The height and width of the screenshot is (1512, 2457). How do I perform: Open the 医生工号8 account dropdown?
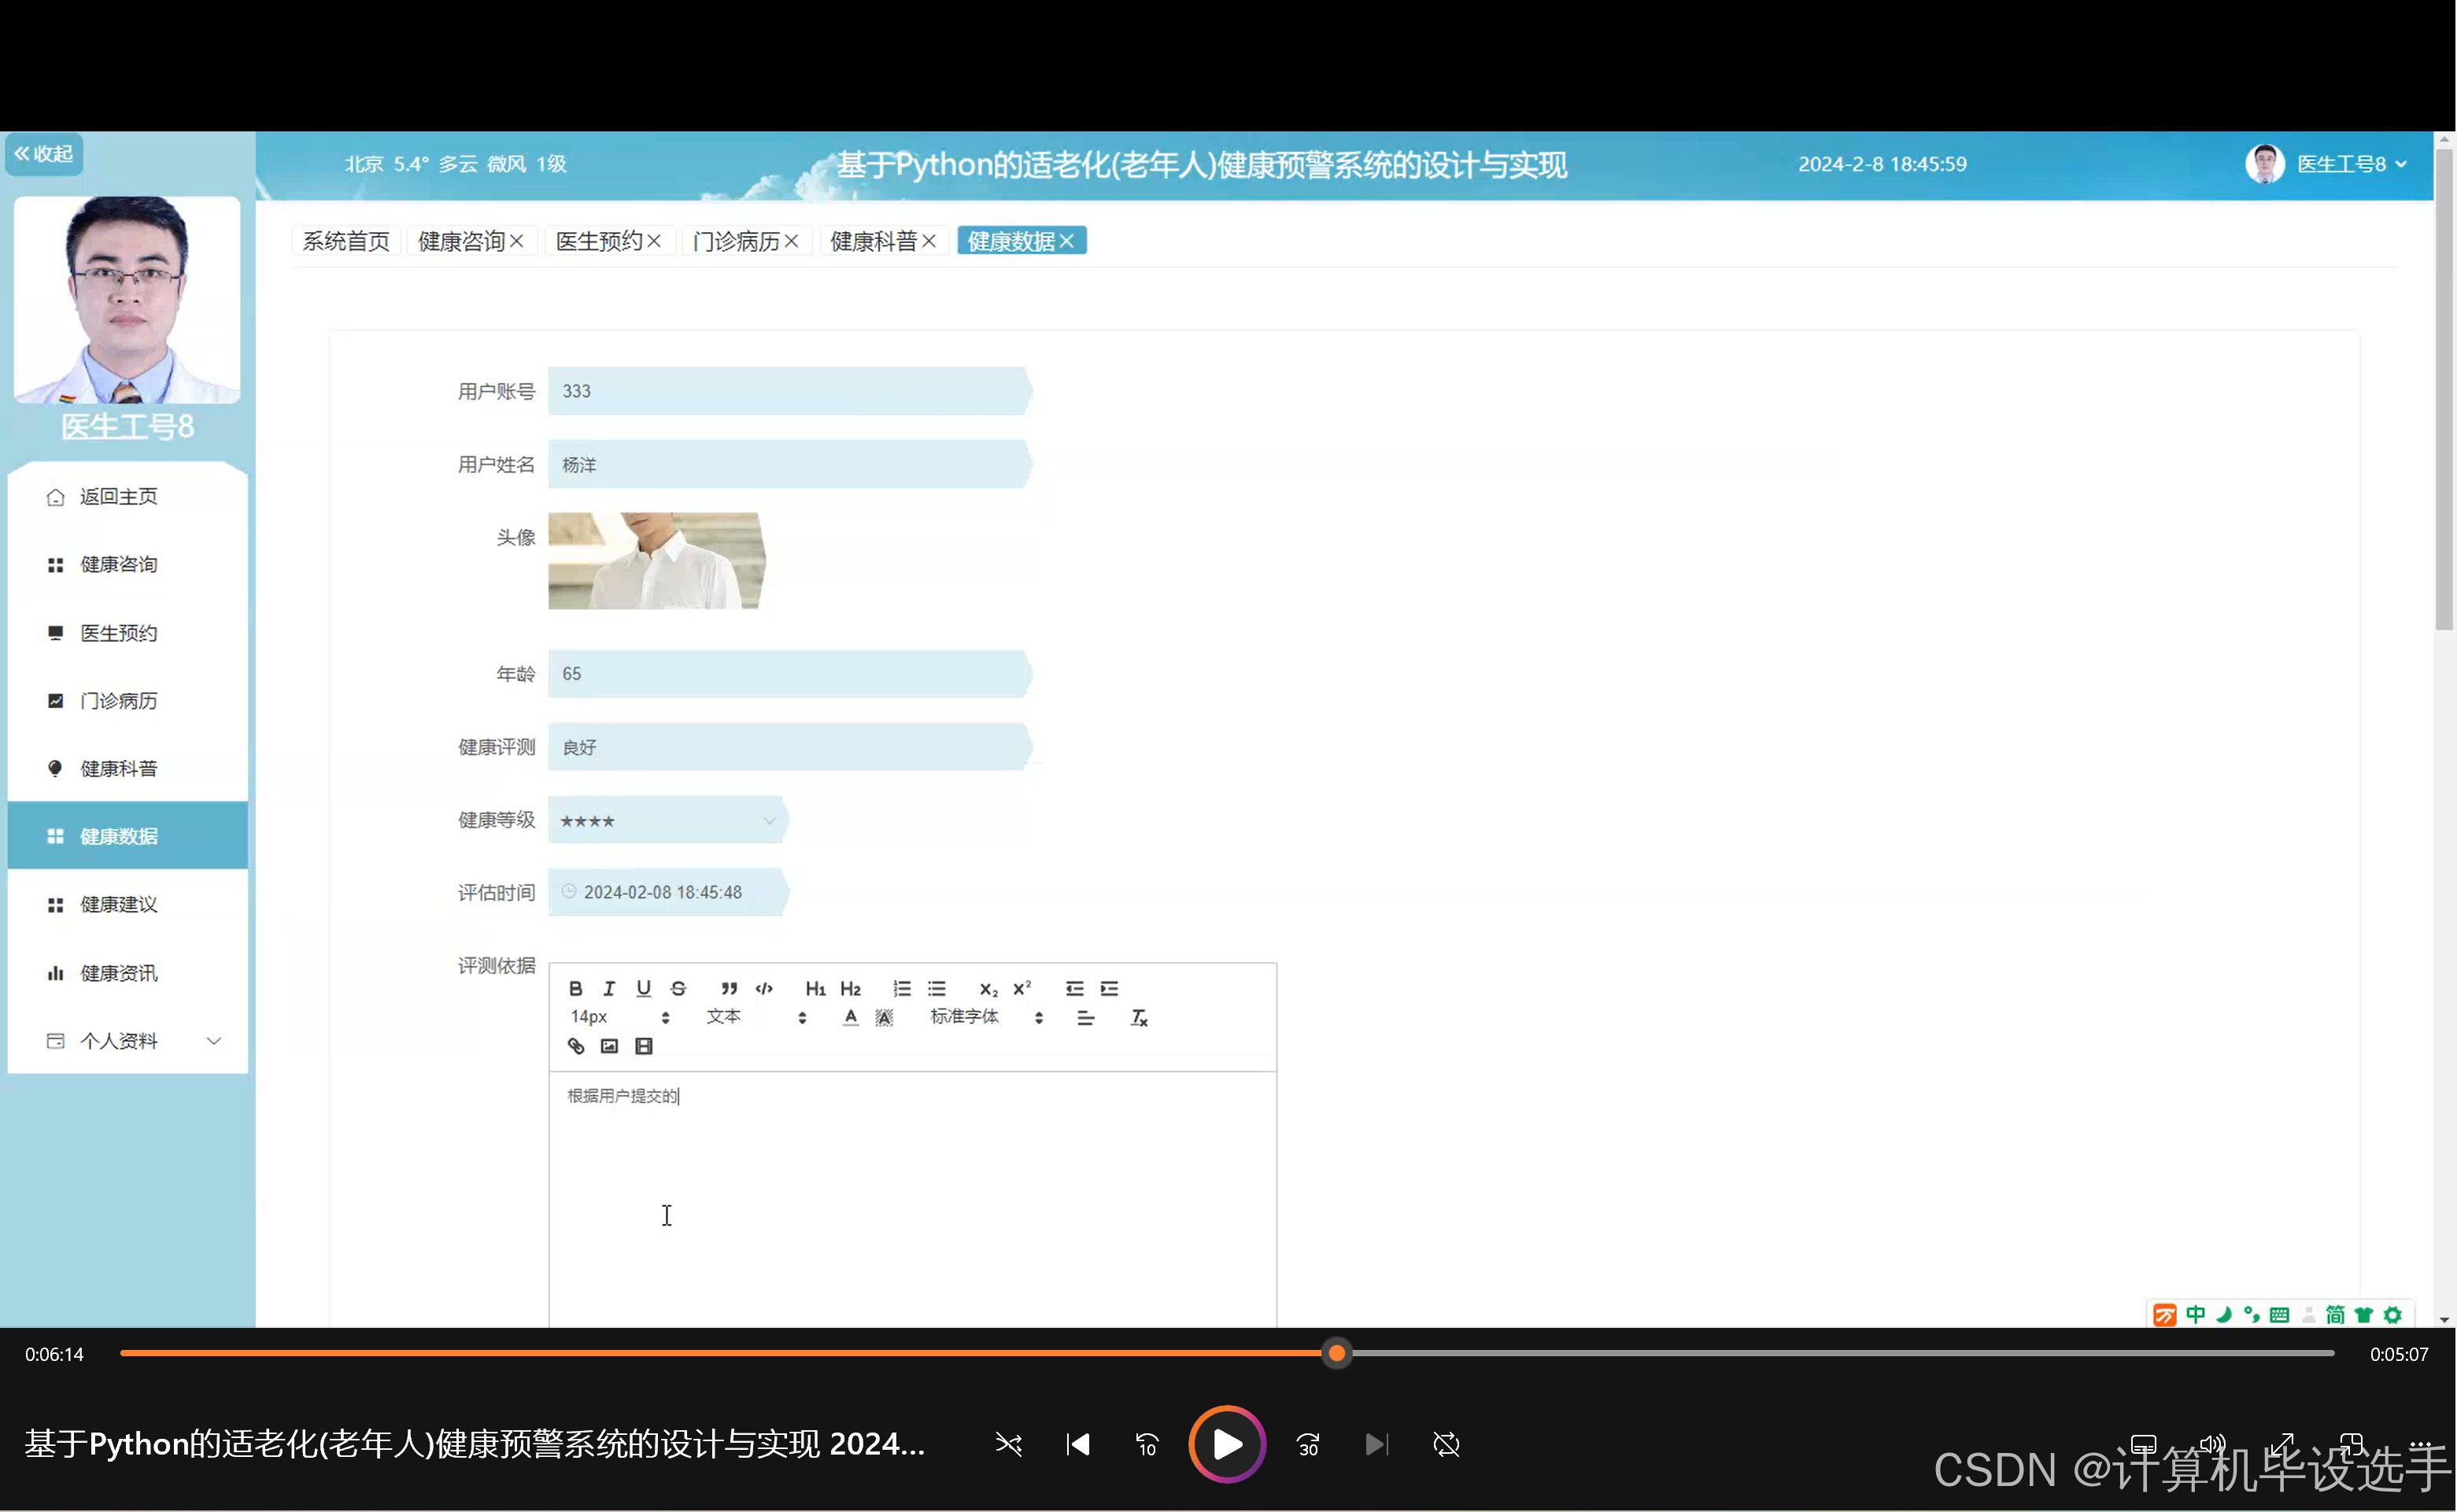(x=2325, y=164)
